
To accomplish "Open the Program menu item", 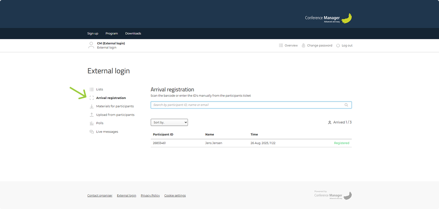I will (x=112, y=34).
